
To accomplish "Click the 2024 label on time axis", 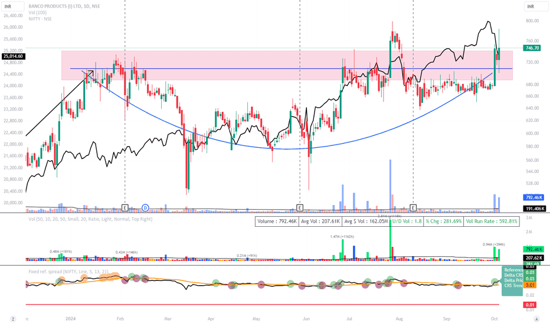I will click(70, 319).
